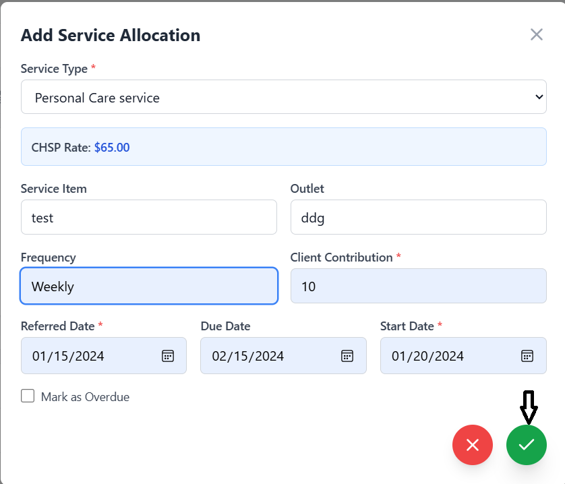Click the Mark as Overdue label text

tap(85, 397)
